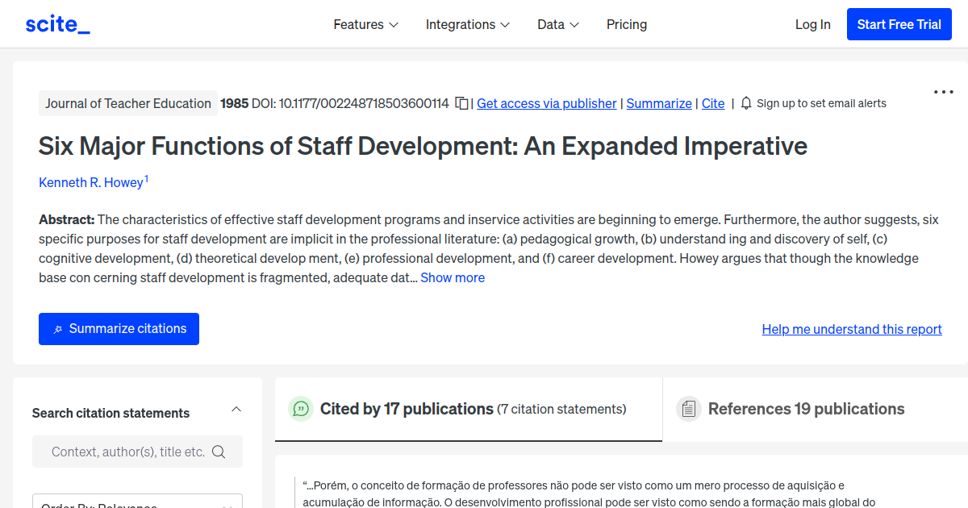The image size is (968, 508).
Task: Click Summarize citations button
Action: click(119, 329)
